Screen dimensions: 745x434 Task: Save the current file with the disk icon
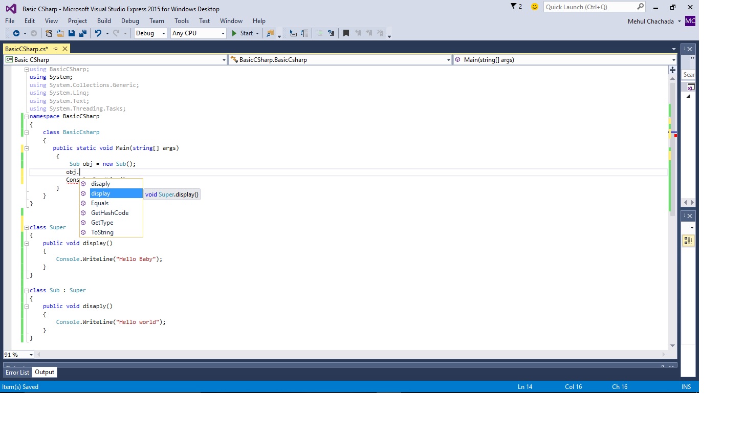72,33
